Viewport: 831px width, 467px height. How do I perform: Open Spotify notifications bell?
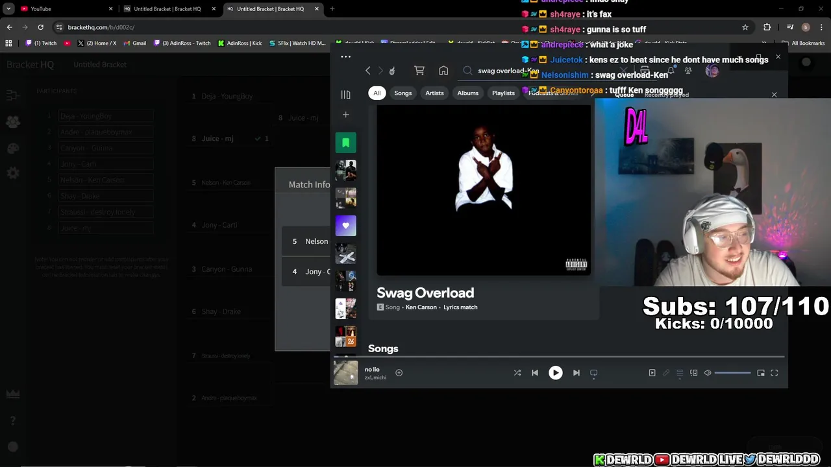pos(671,71)
